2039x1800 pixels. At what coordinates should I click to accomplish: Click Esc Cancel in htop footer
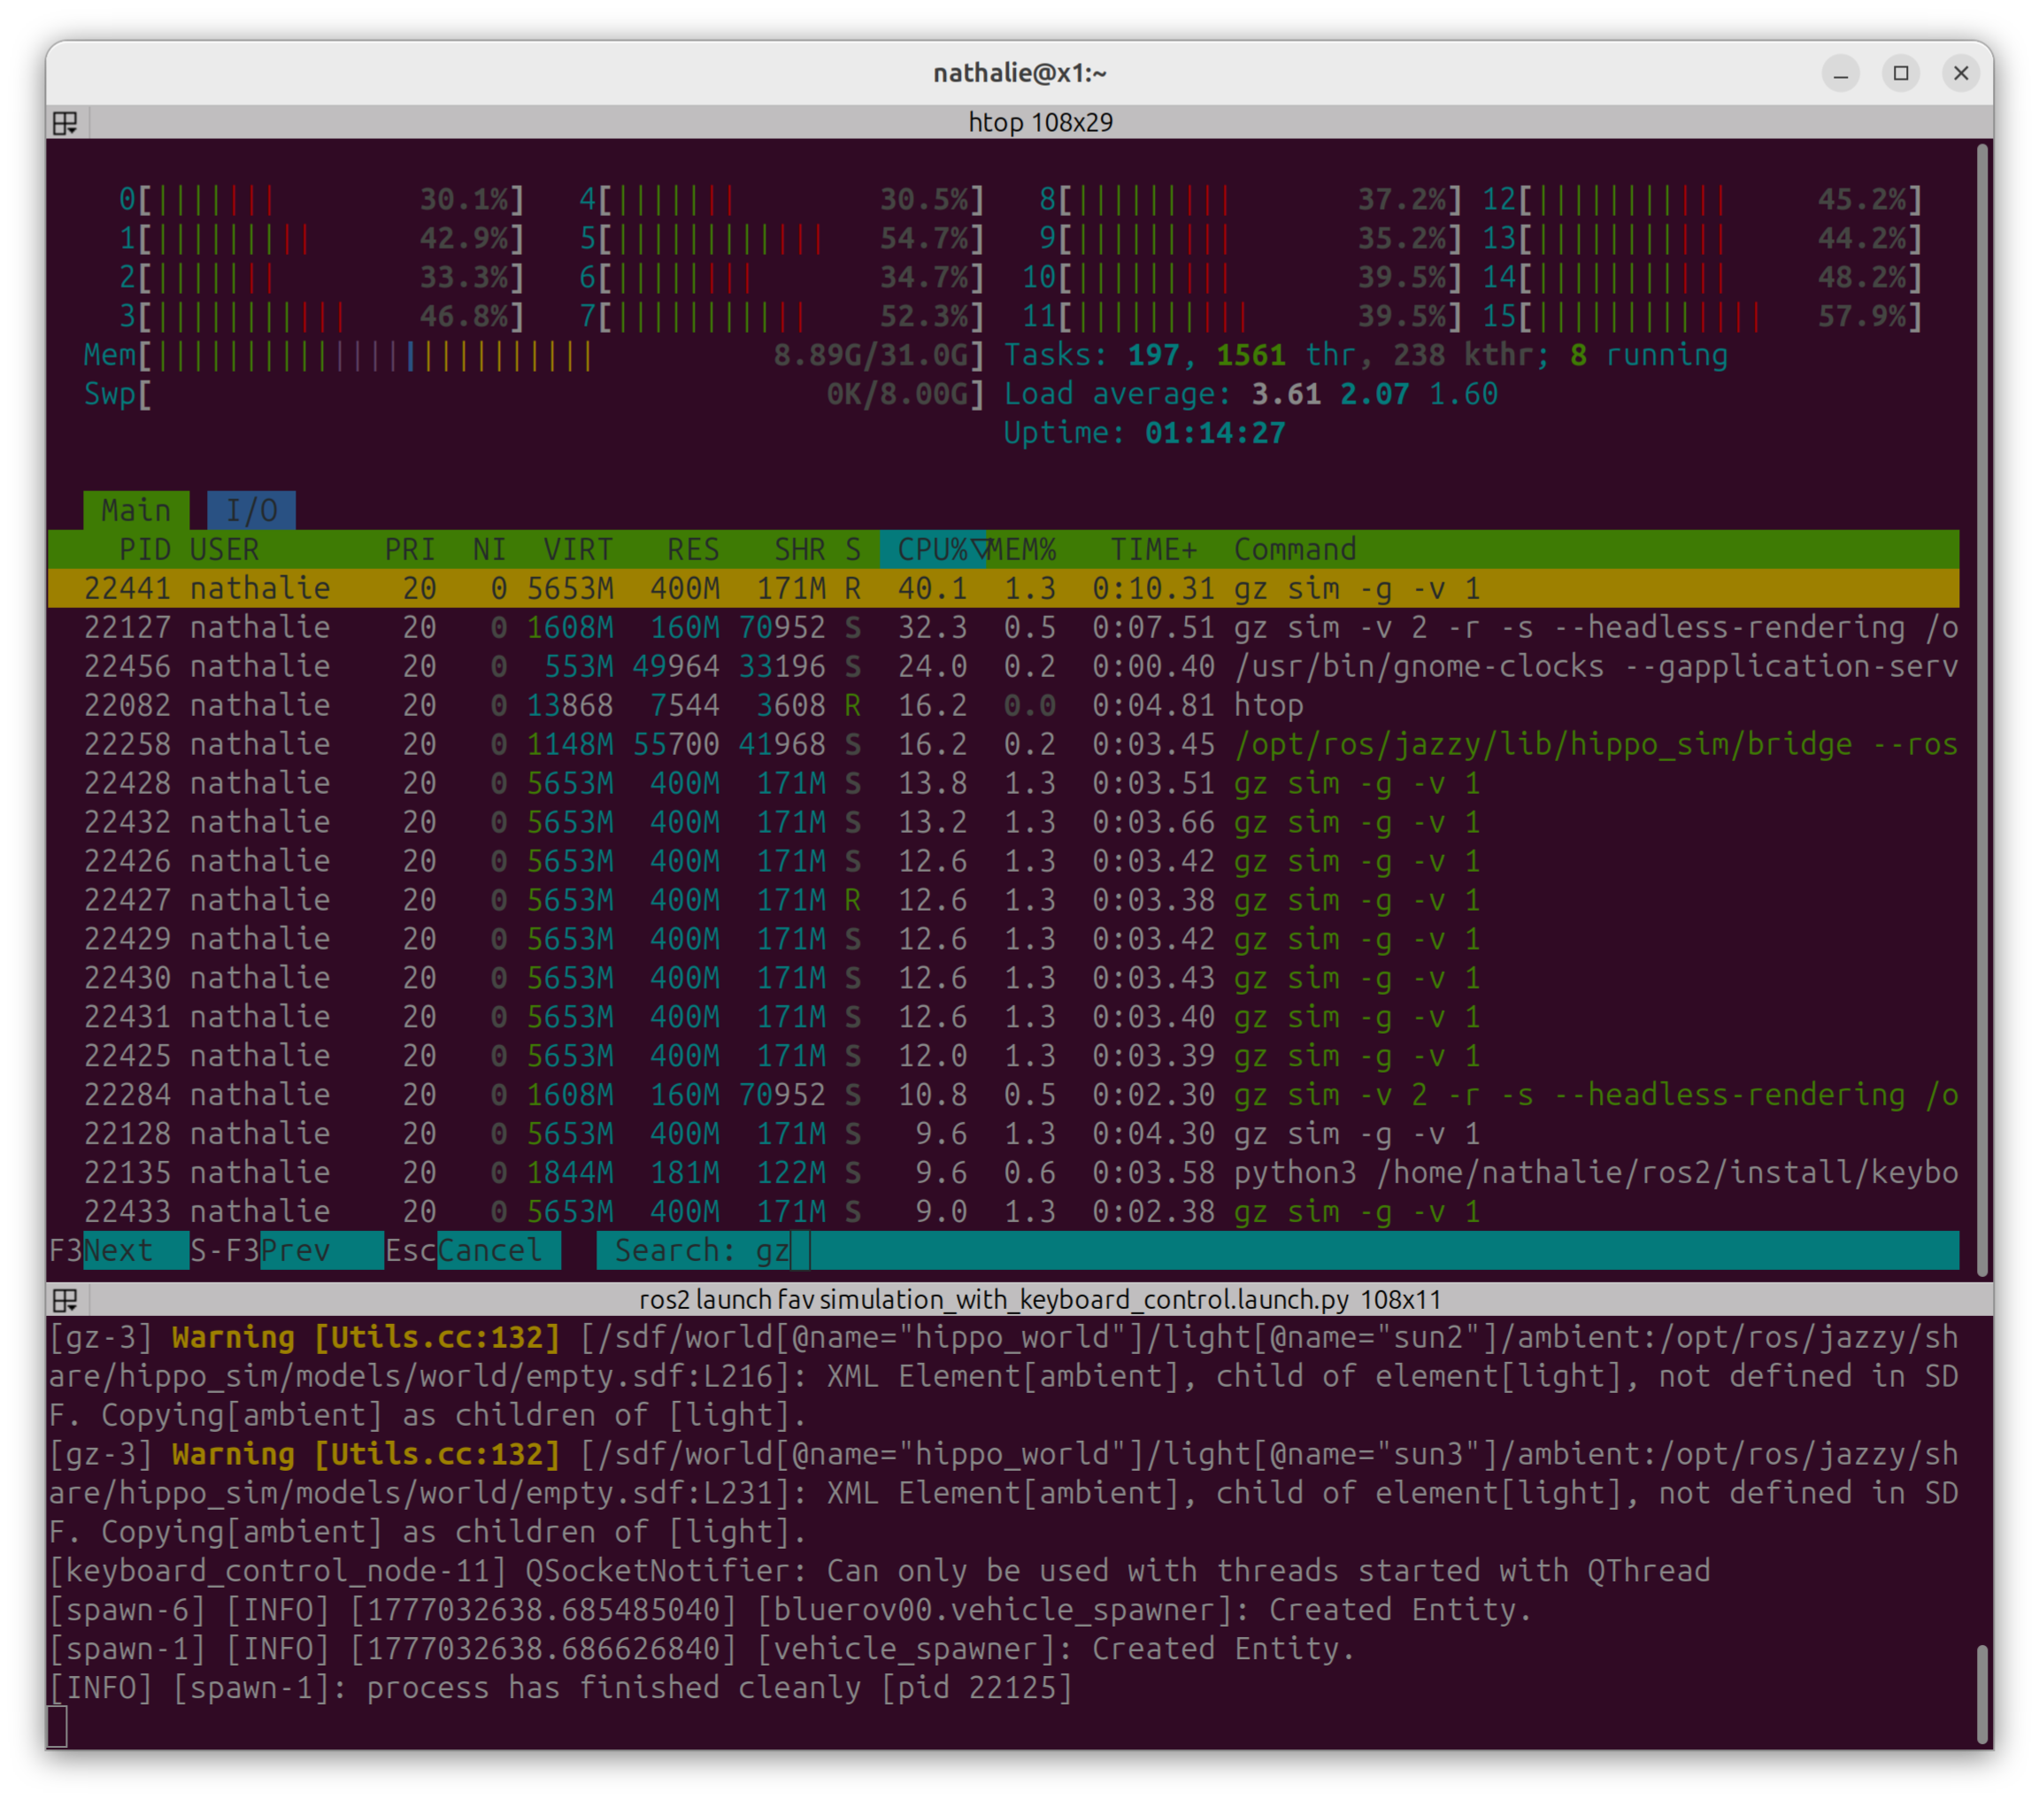click(x=473, y=1250)
